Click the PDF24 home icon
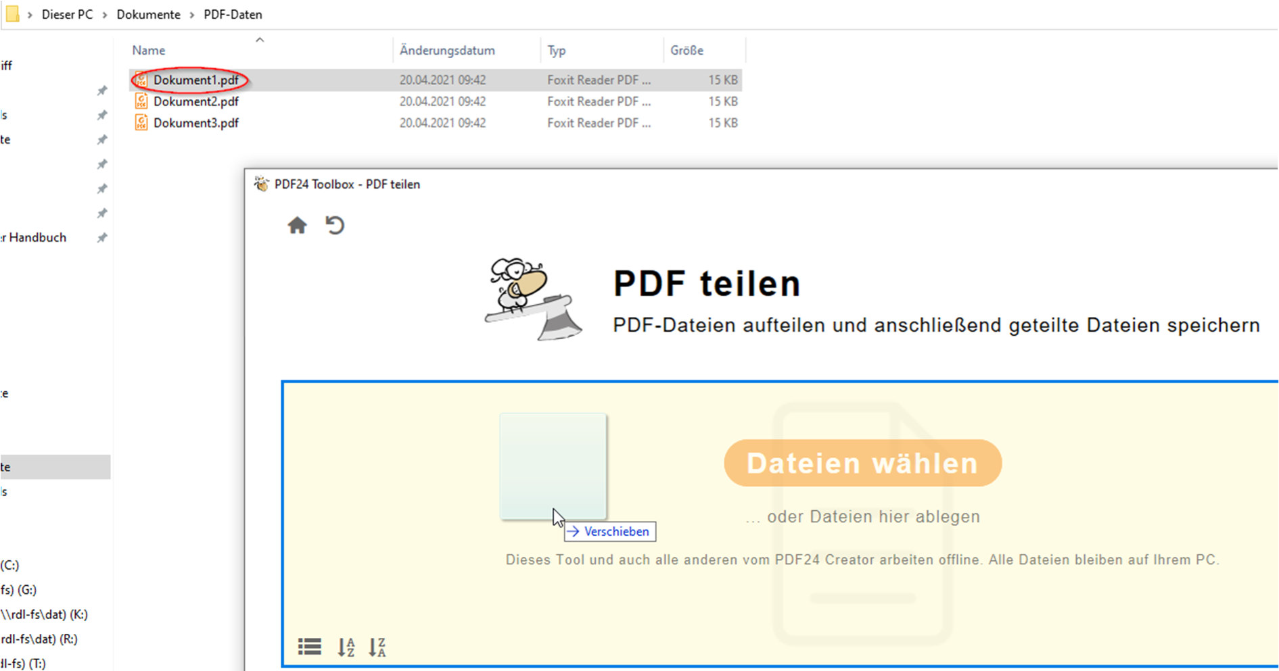The width and height of the screenshot is (1279, 671). [296, 226]
